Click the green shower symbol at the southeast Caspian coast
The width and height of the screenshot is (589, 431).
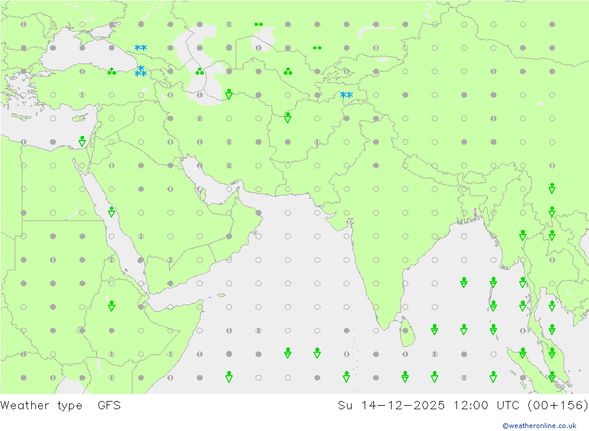(x=229, y=94)
